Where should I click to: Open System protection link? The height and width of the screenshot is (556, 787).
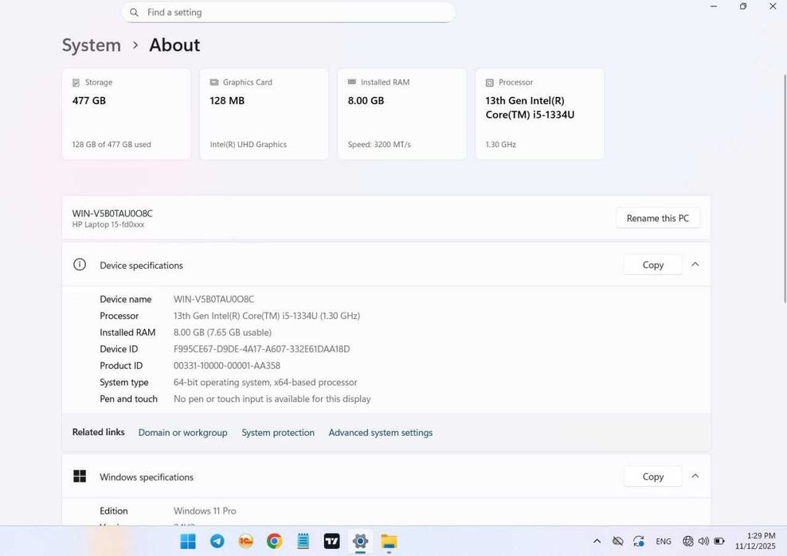278,433
